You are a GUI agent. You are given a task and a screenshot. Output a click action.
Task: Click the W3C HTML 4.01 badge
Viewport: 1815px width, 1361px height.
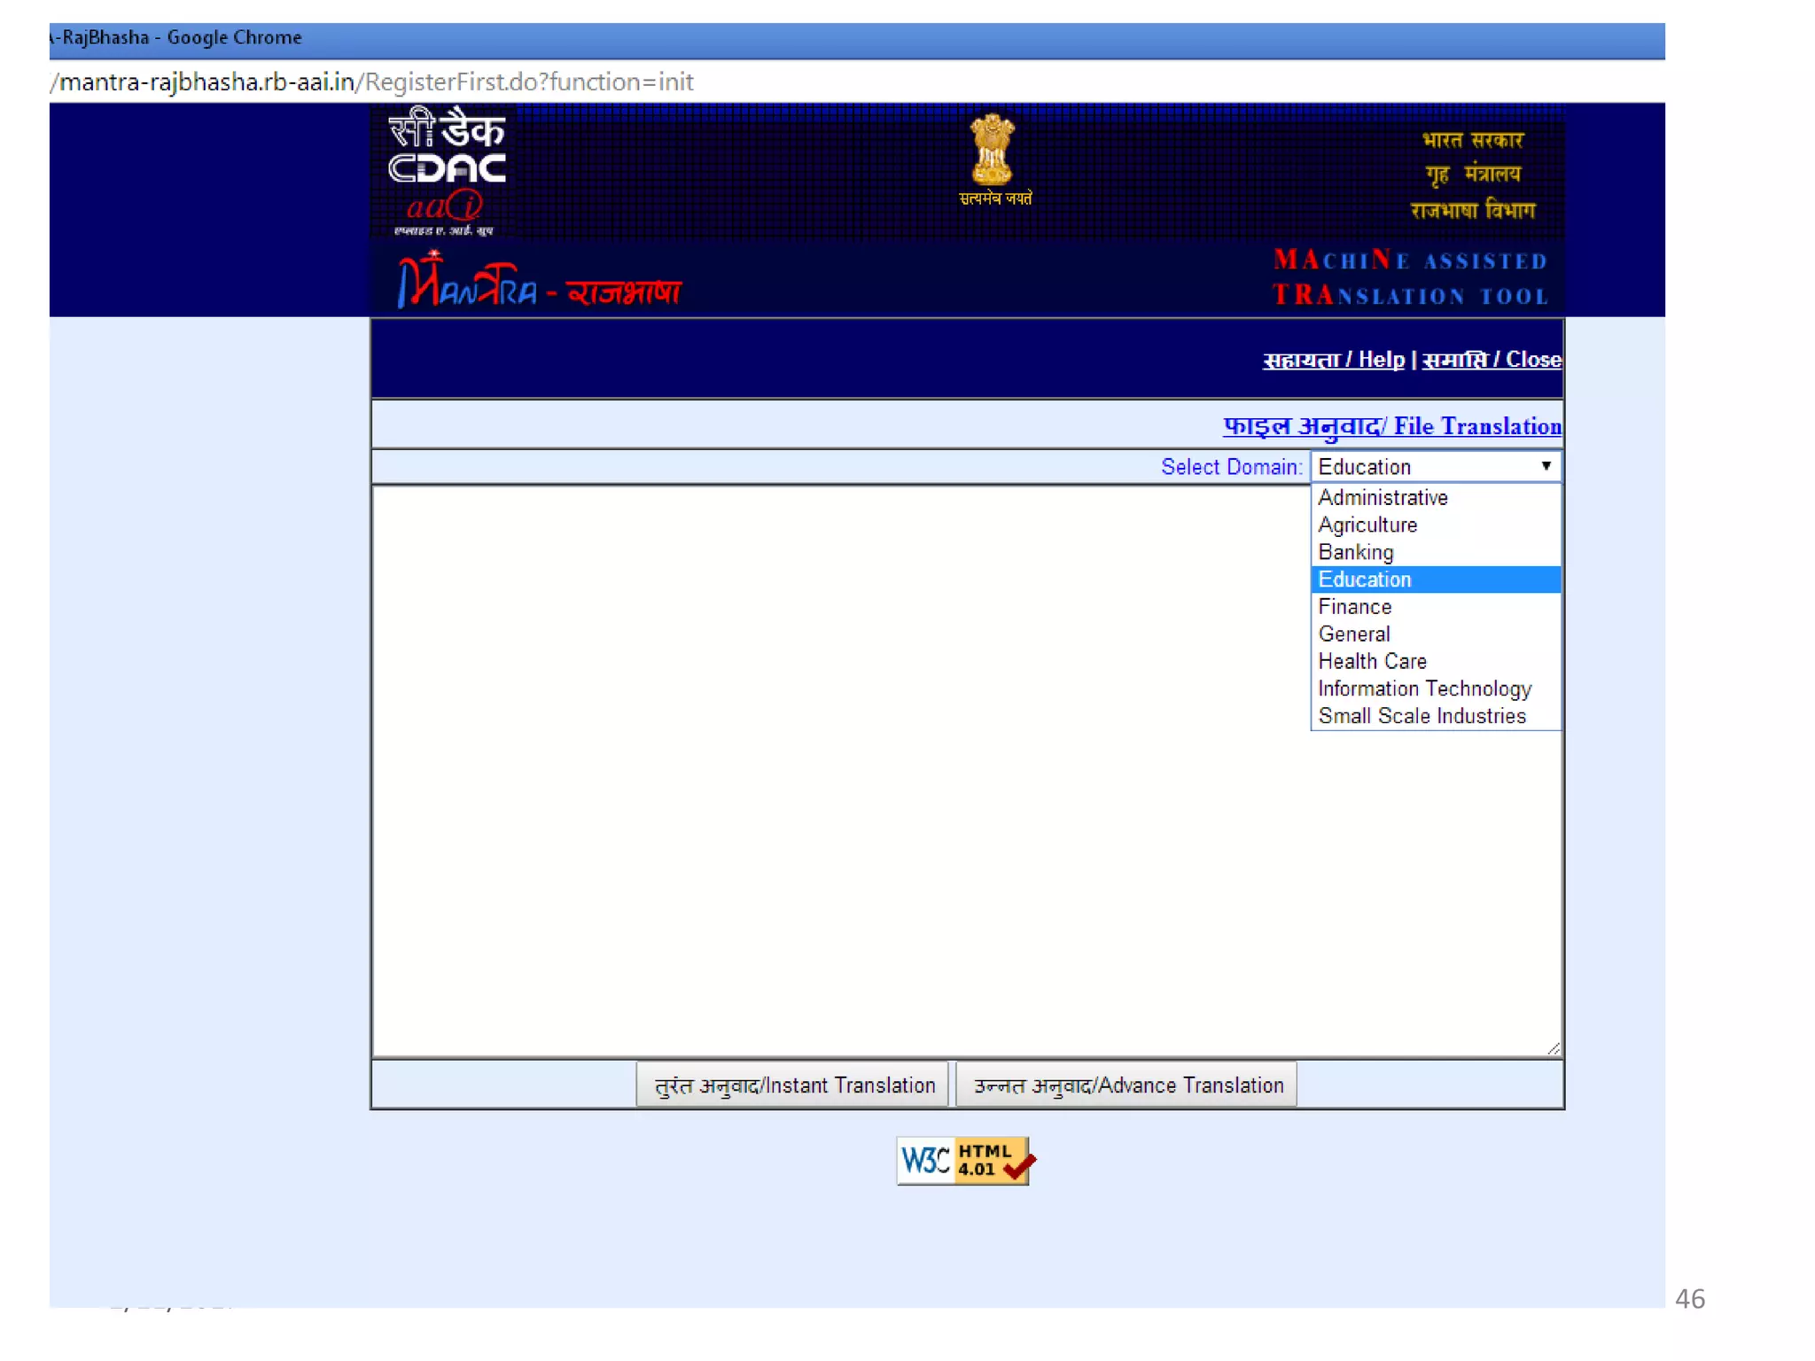(963, 1160)
